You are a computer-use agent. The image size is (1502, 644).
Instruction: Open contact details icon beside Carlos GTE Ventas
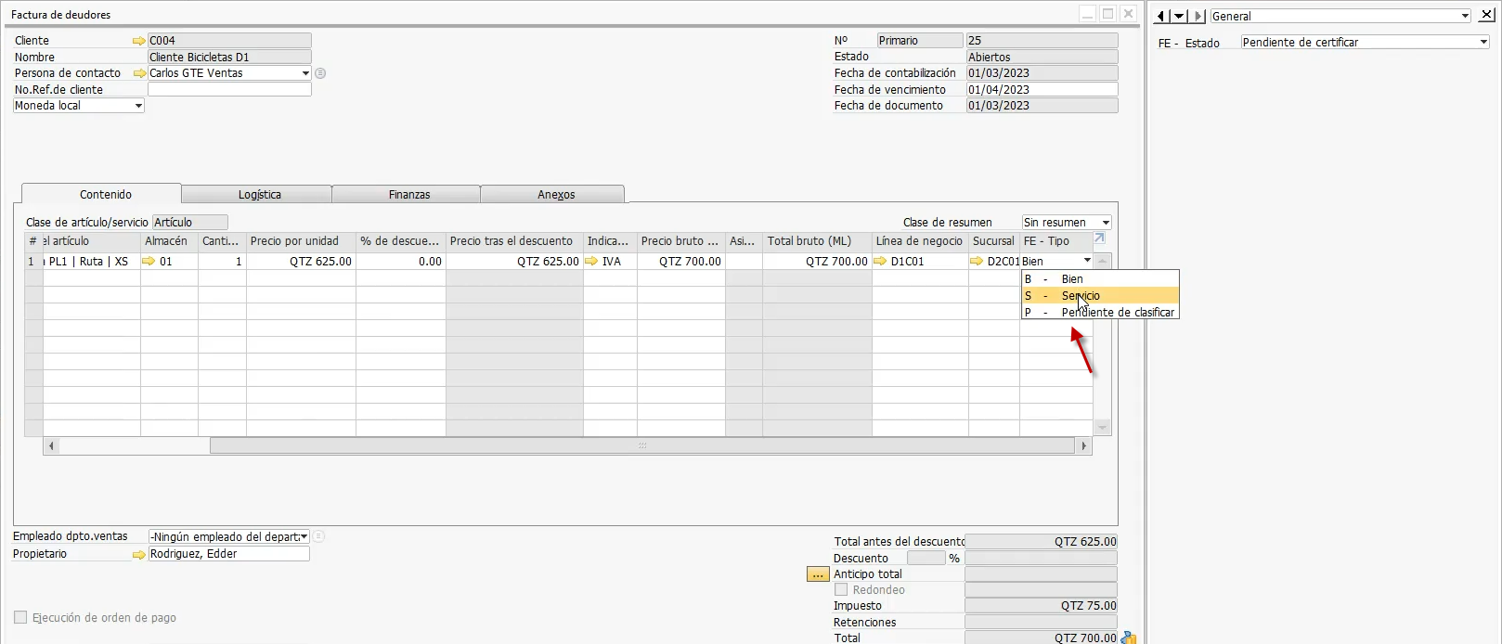[320, 73]
